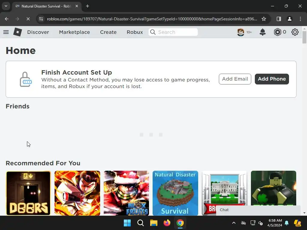Open the Marketplace page
Screen dimensions: 307x230
[74, 32]
